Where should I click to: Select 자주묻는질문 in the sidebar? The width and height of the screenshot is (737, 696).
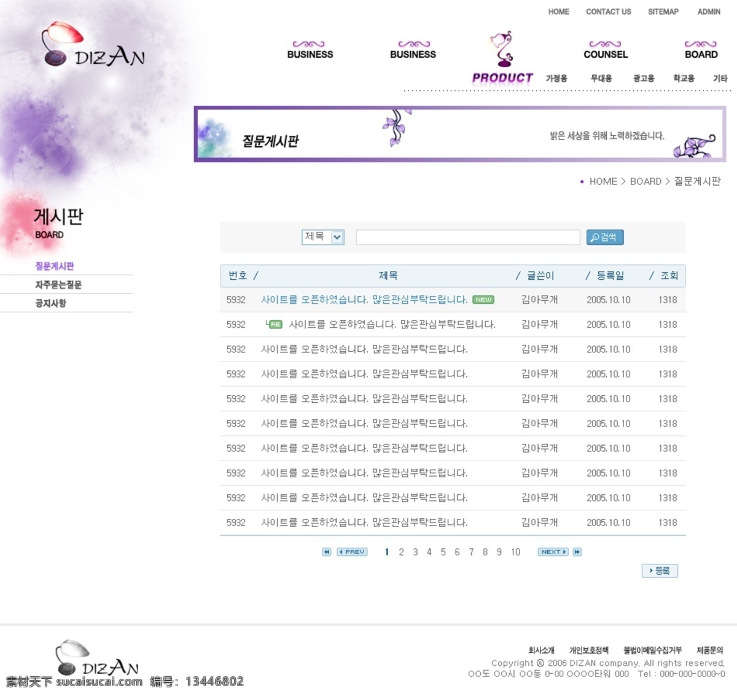(x=58, y=285)
